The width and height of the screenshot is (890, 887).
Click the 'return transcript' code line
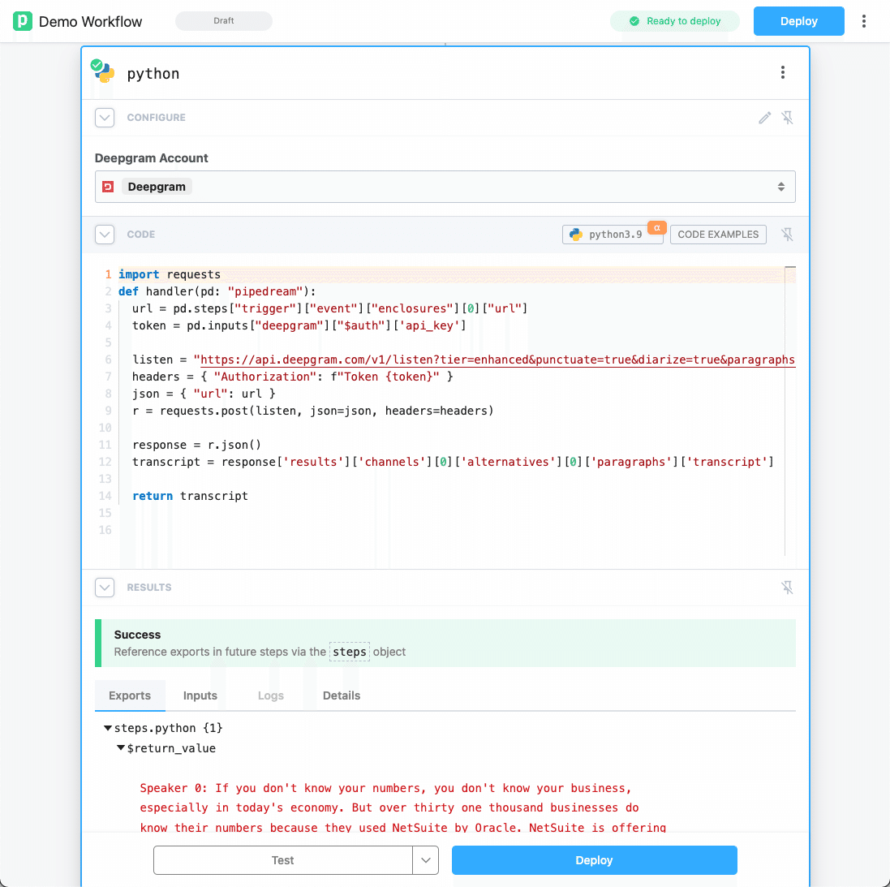click(x=190, y=496)
